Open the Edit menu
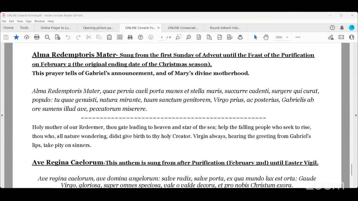 [x=11, y=21]
